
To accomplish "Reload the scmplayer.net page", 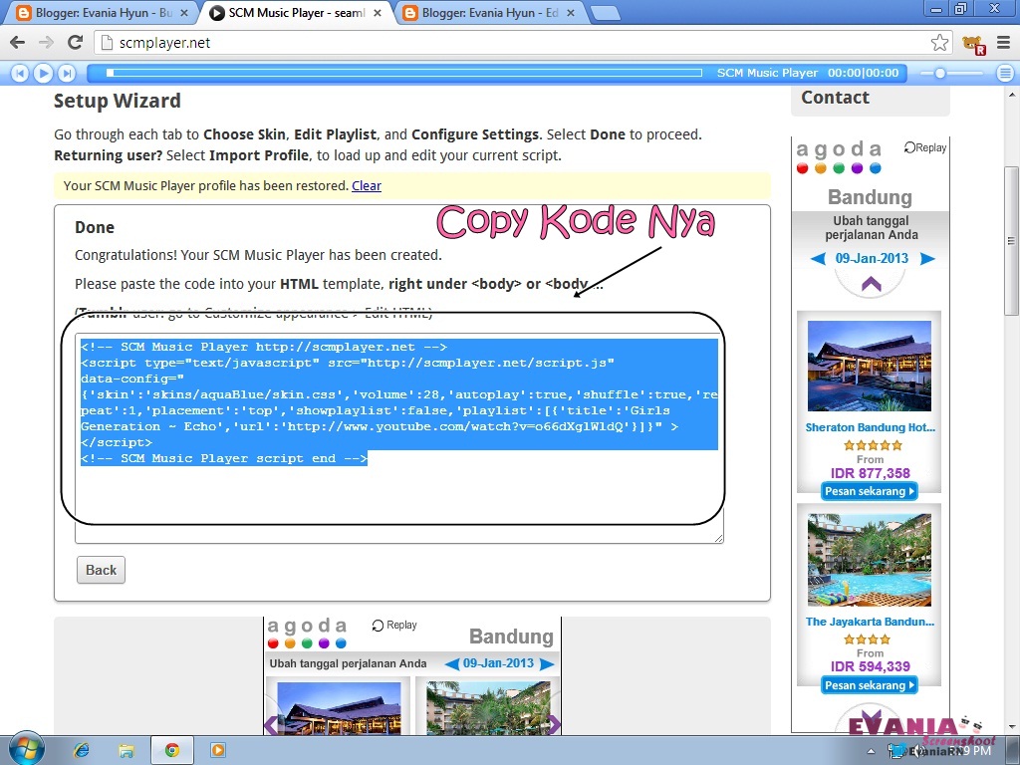I will [76, 42].
